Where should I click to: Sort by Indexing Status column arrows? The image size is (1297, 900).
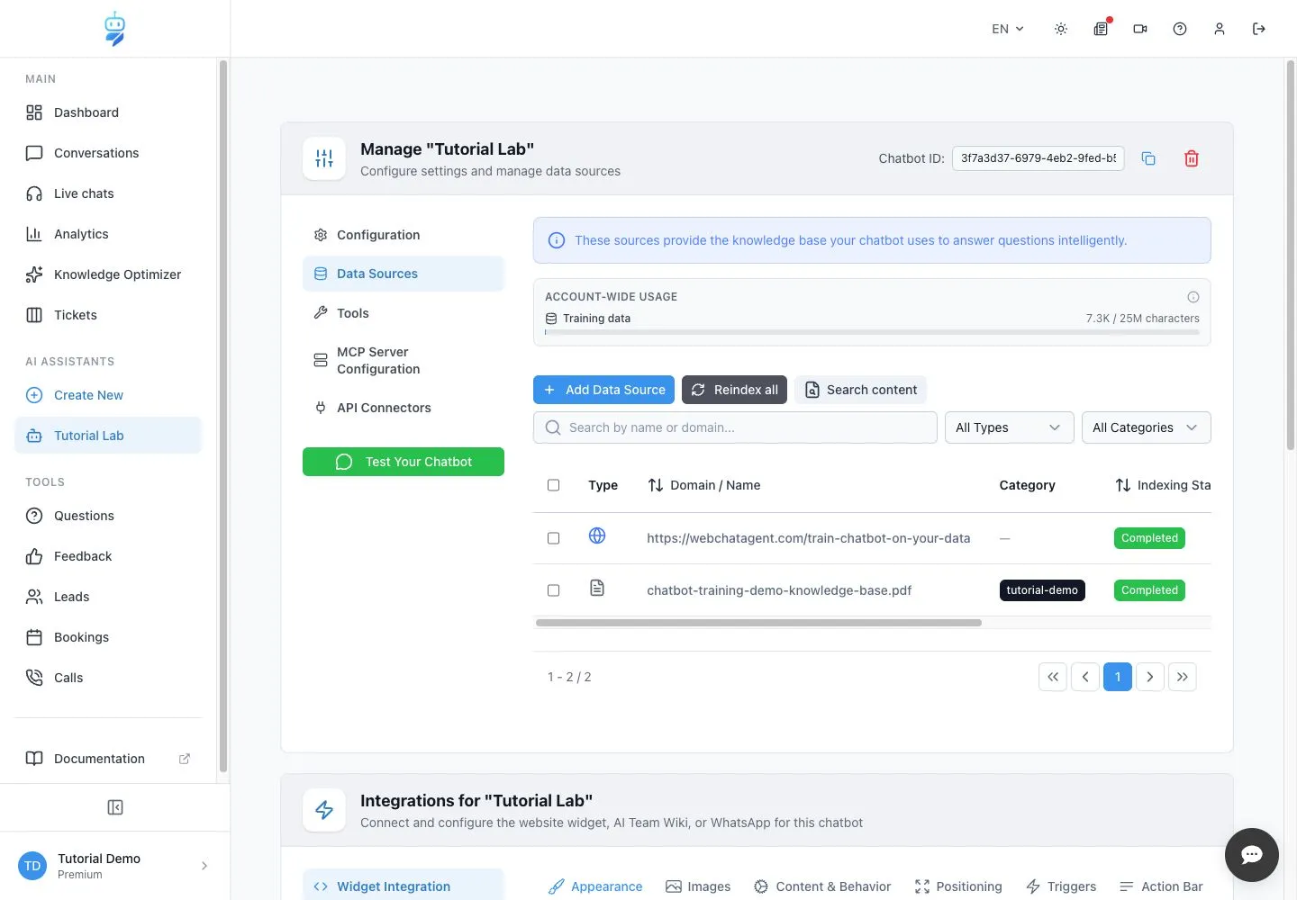1123,485
